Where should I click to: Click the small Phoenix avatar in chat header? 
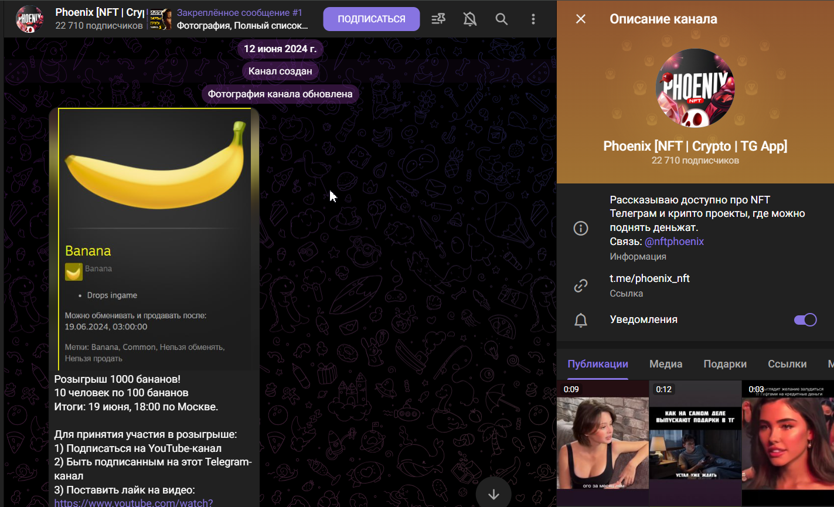pyautogui.click(x=30, y=19)
